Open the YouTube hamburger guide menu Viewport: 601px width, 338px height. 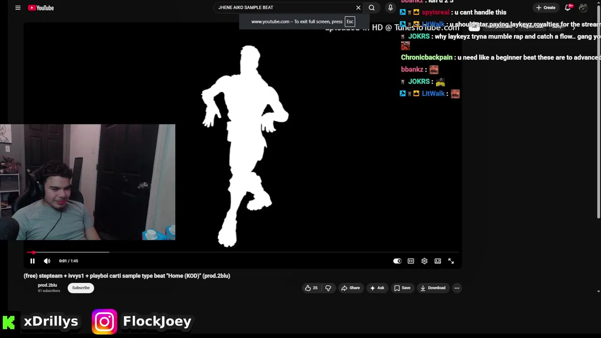click(x=18, y=8)
